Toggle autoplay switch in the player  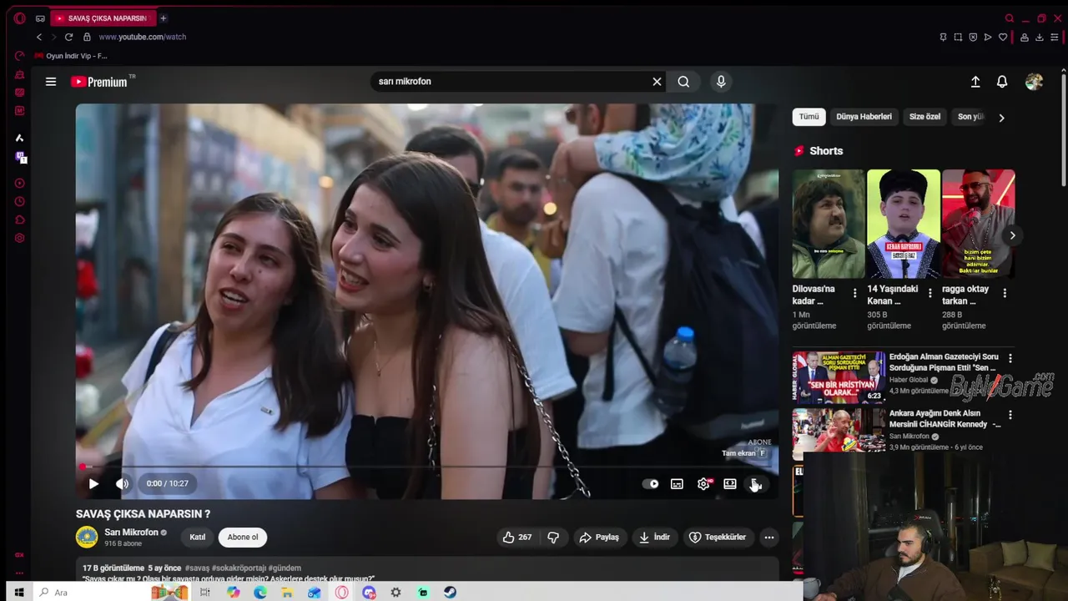pos(650,484)
